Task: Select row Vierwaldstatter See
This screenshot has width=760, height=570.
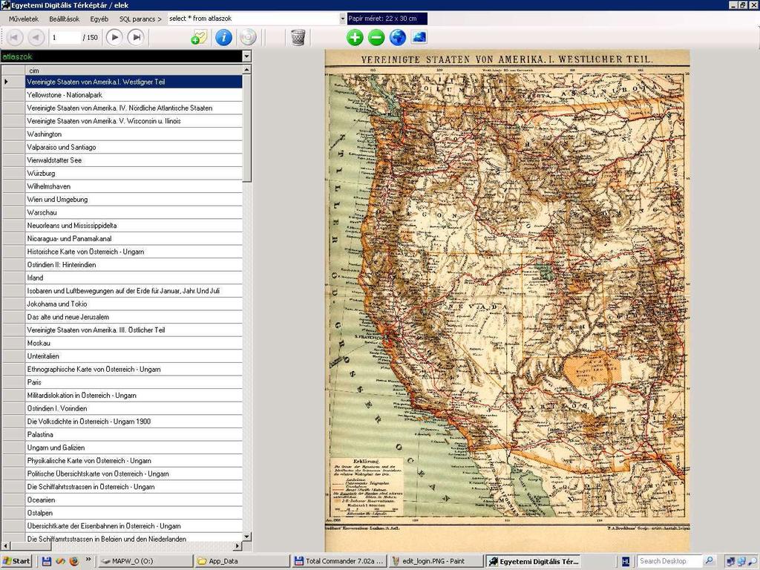Action: 134,160
